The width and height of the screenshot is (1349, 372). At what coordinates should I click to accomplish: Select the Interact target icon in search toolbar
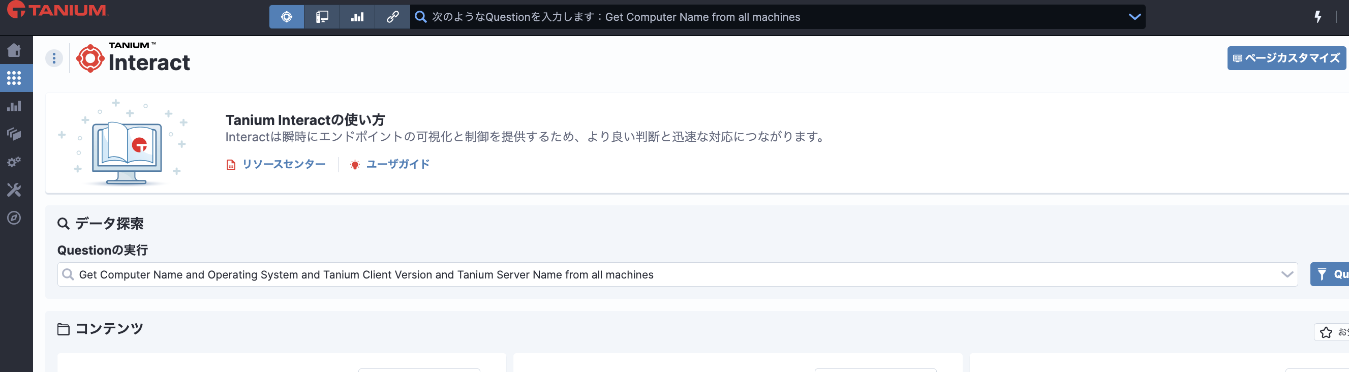pyautogui.click(x=287, y=17)
